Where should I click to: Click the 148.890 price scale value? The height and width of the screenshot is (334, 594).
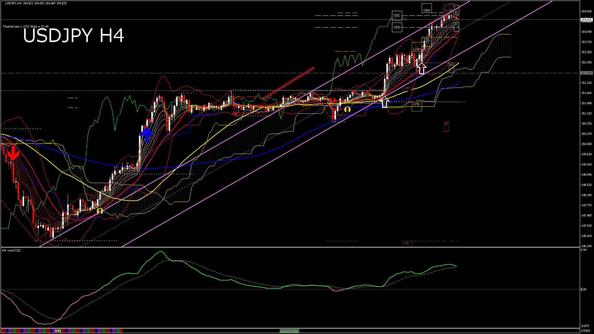point(587,175)
